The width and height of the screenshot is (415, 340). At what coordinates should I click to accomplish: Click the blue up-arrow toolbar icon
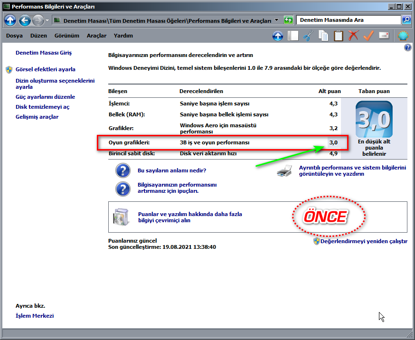[278, 36]
